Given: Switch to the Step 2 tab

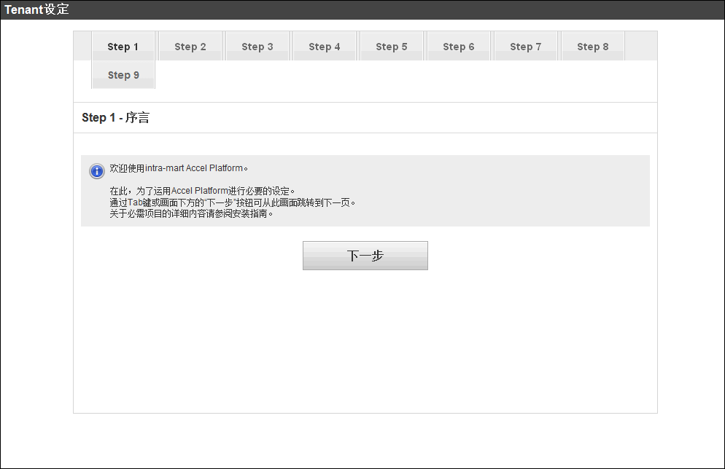Looking at the screenshot, I should [x=190, y=46].
